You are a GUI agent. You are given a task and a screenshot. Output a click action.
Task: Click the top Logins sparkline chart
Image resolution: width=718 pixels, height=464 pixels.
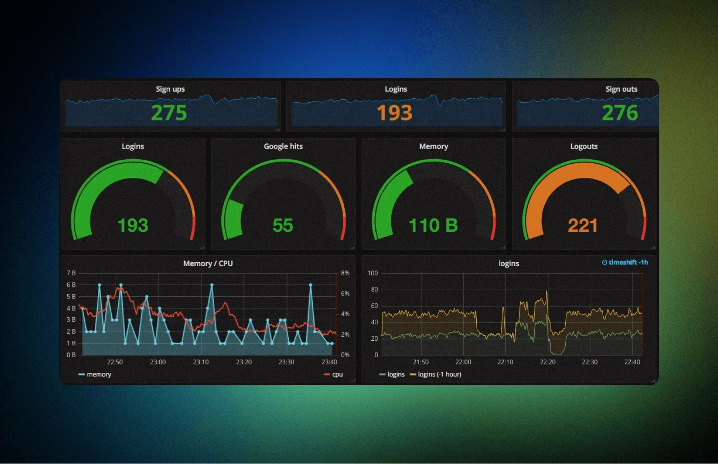tap(397, 111)
